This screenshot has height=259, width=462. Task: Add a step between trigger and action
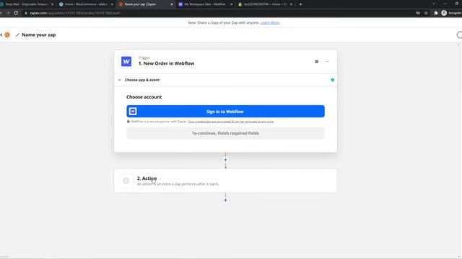225,160
